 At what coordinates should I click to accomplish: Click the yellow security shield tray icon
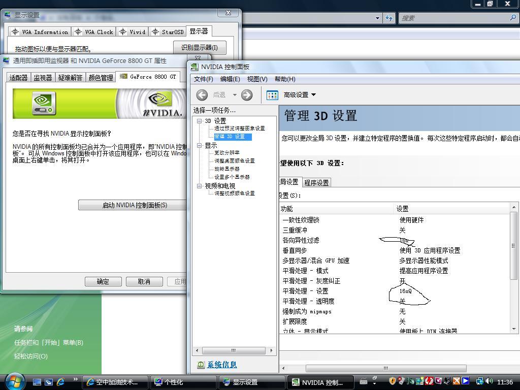pyautogui.click(x=393, y=381)
